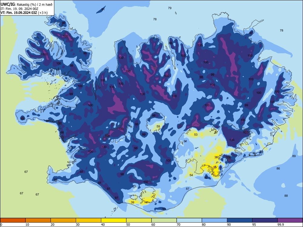The image size is (303, 227).
Task: Click the 60–70 light green legend swatch
Action: 164,220
